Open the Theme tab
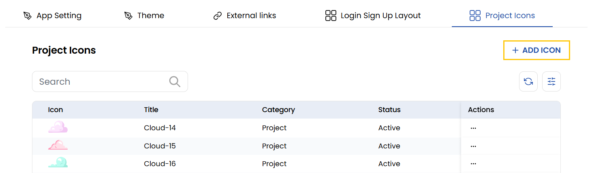 (144, 16)
